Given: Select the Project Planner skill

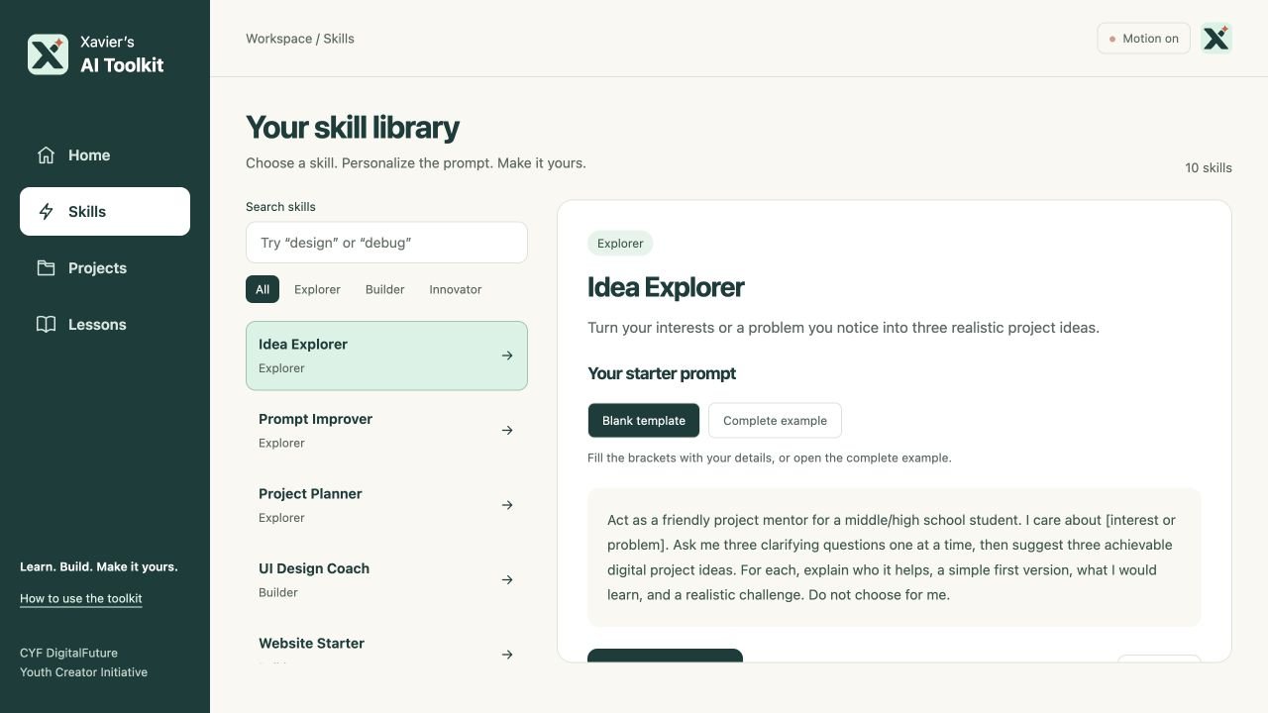Looking at the screenshot, I should coord(386,505).
